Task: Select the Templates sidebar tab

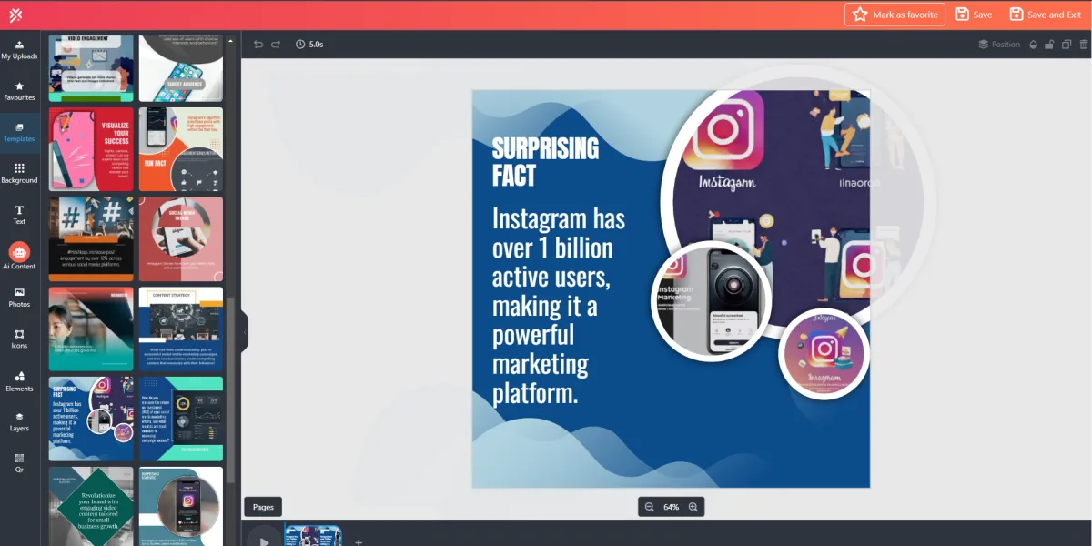Action: coord(19,133)
